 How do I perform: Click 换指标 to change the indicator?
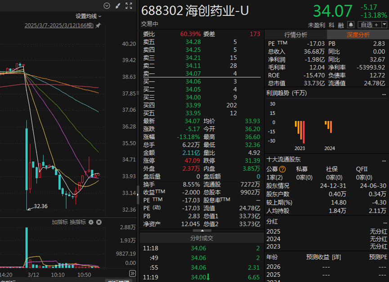78,222
